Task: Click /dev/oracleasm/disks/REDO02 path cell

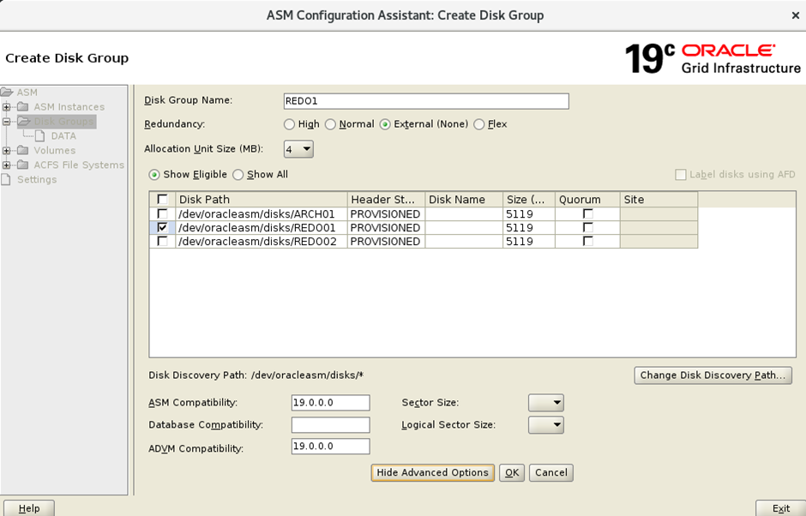Action: [262, 242]
